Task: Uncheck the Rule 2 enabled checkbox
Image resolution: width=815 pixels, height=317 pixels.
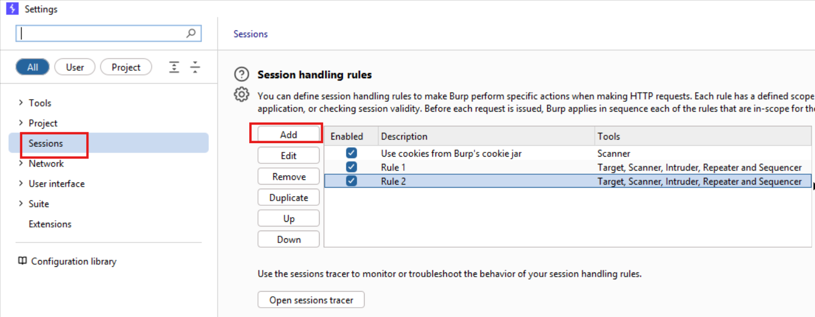Action: (x=351, y=181)
